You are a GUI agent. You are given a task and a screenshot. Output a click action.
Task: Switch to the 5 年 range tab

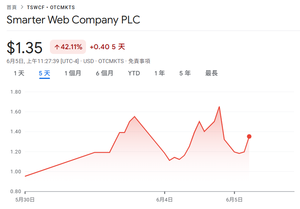pos(185,73)
